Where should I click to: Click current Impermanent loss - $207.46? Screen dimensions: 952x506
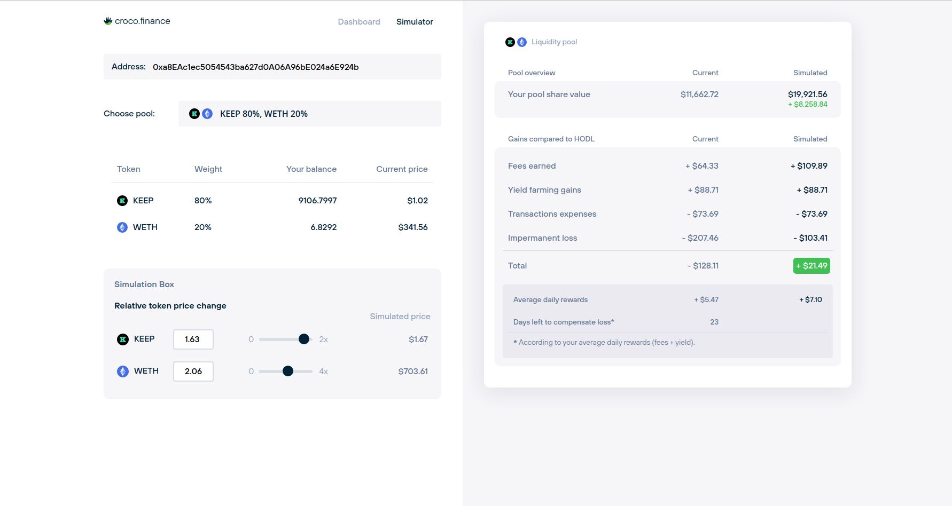click(x=700, y=238)
